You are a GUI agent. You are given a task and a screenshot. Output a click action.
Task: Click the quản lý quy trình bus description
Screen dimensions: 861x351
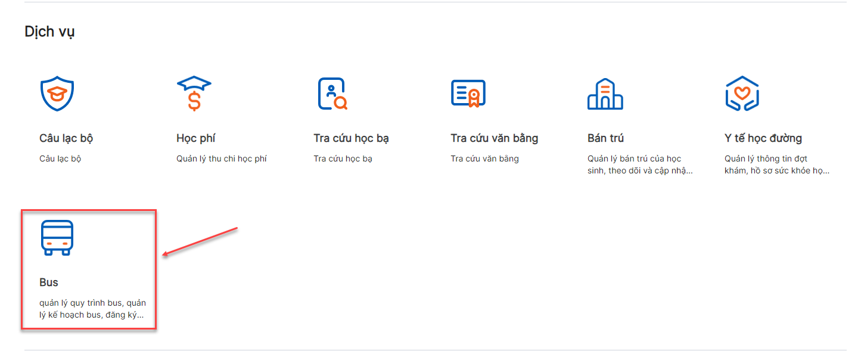(92, 309)
